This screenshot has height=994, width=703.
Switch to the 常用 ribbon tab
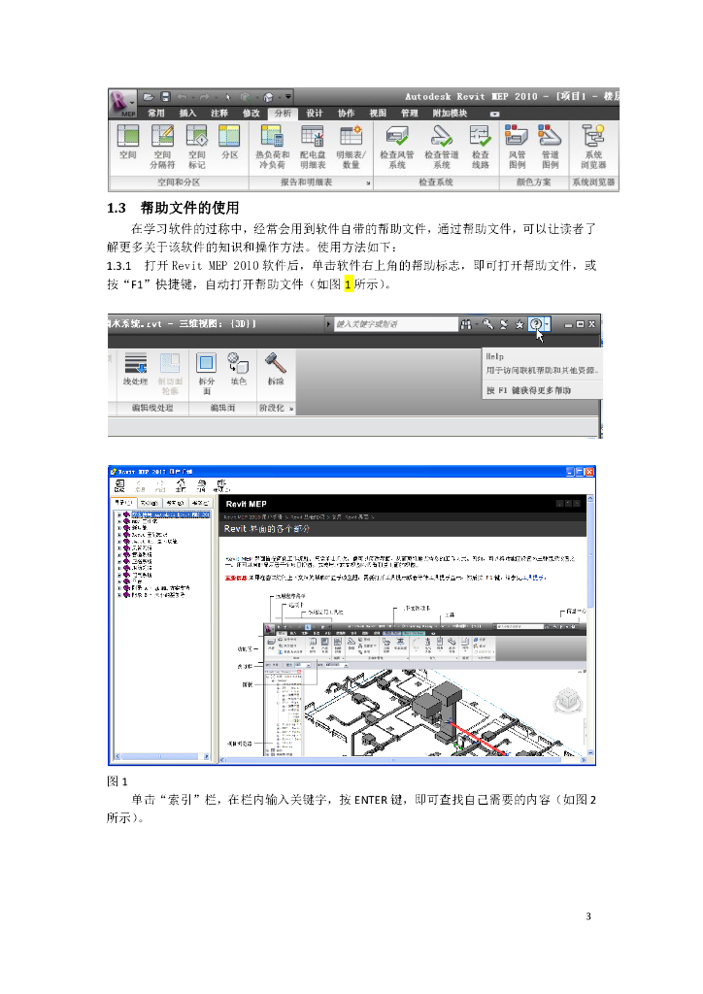point(156,113)
